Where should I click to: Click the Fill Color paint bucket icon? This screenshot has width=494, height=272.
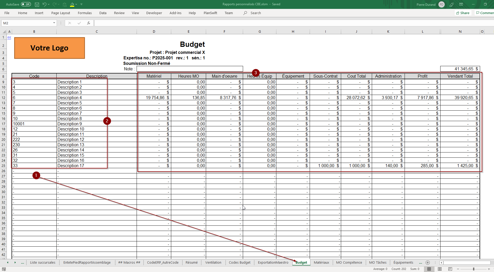72,4
